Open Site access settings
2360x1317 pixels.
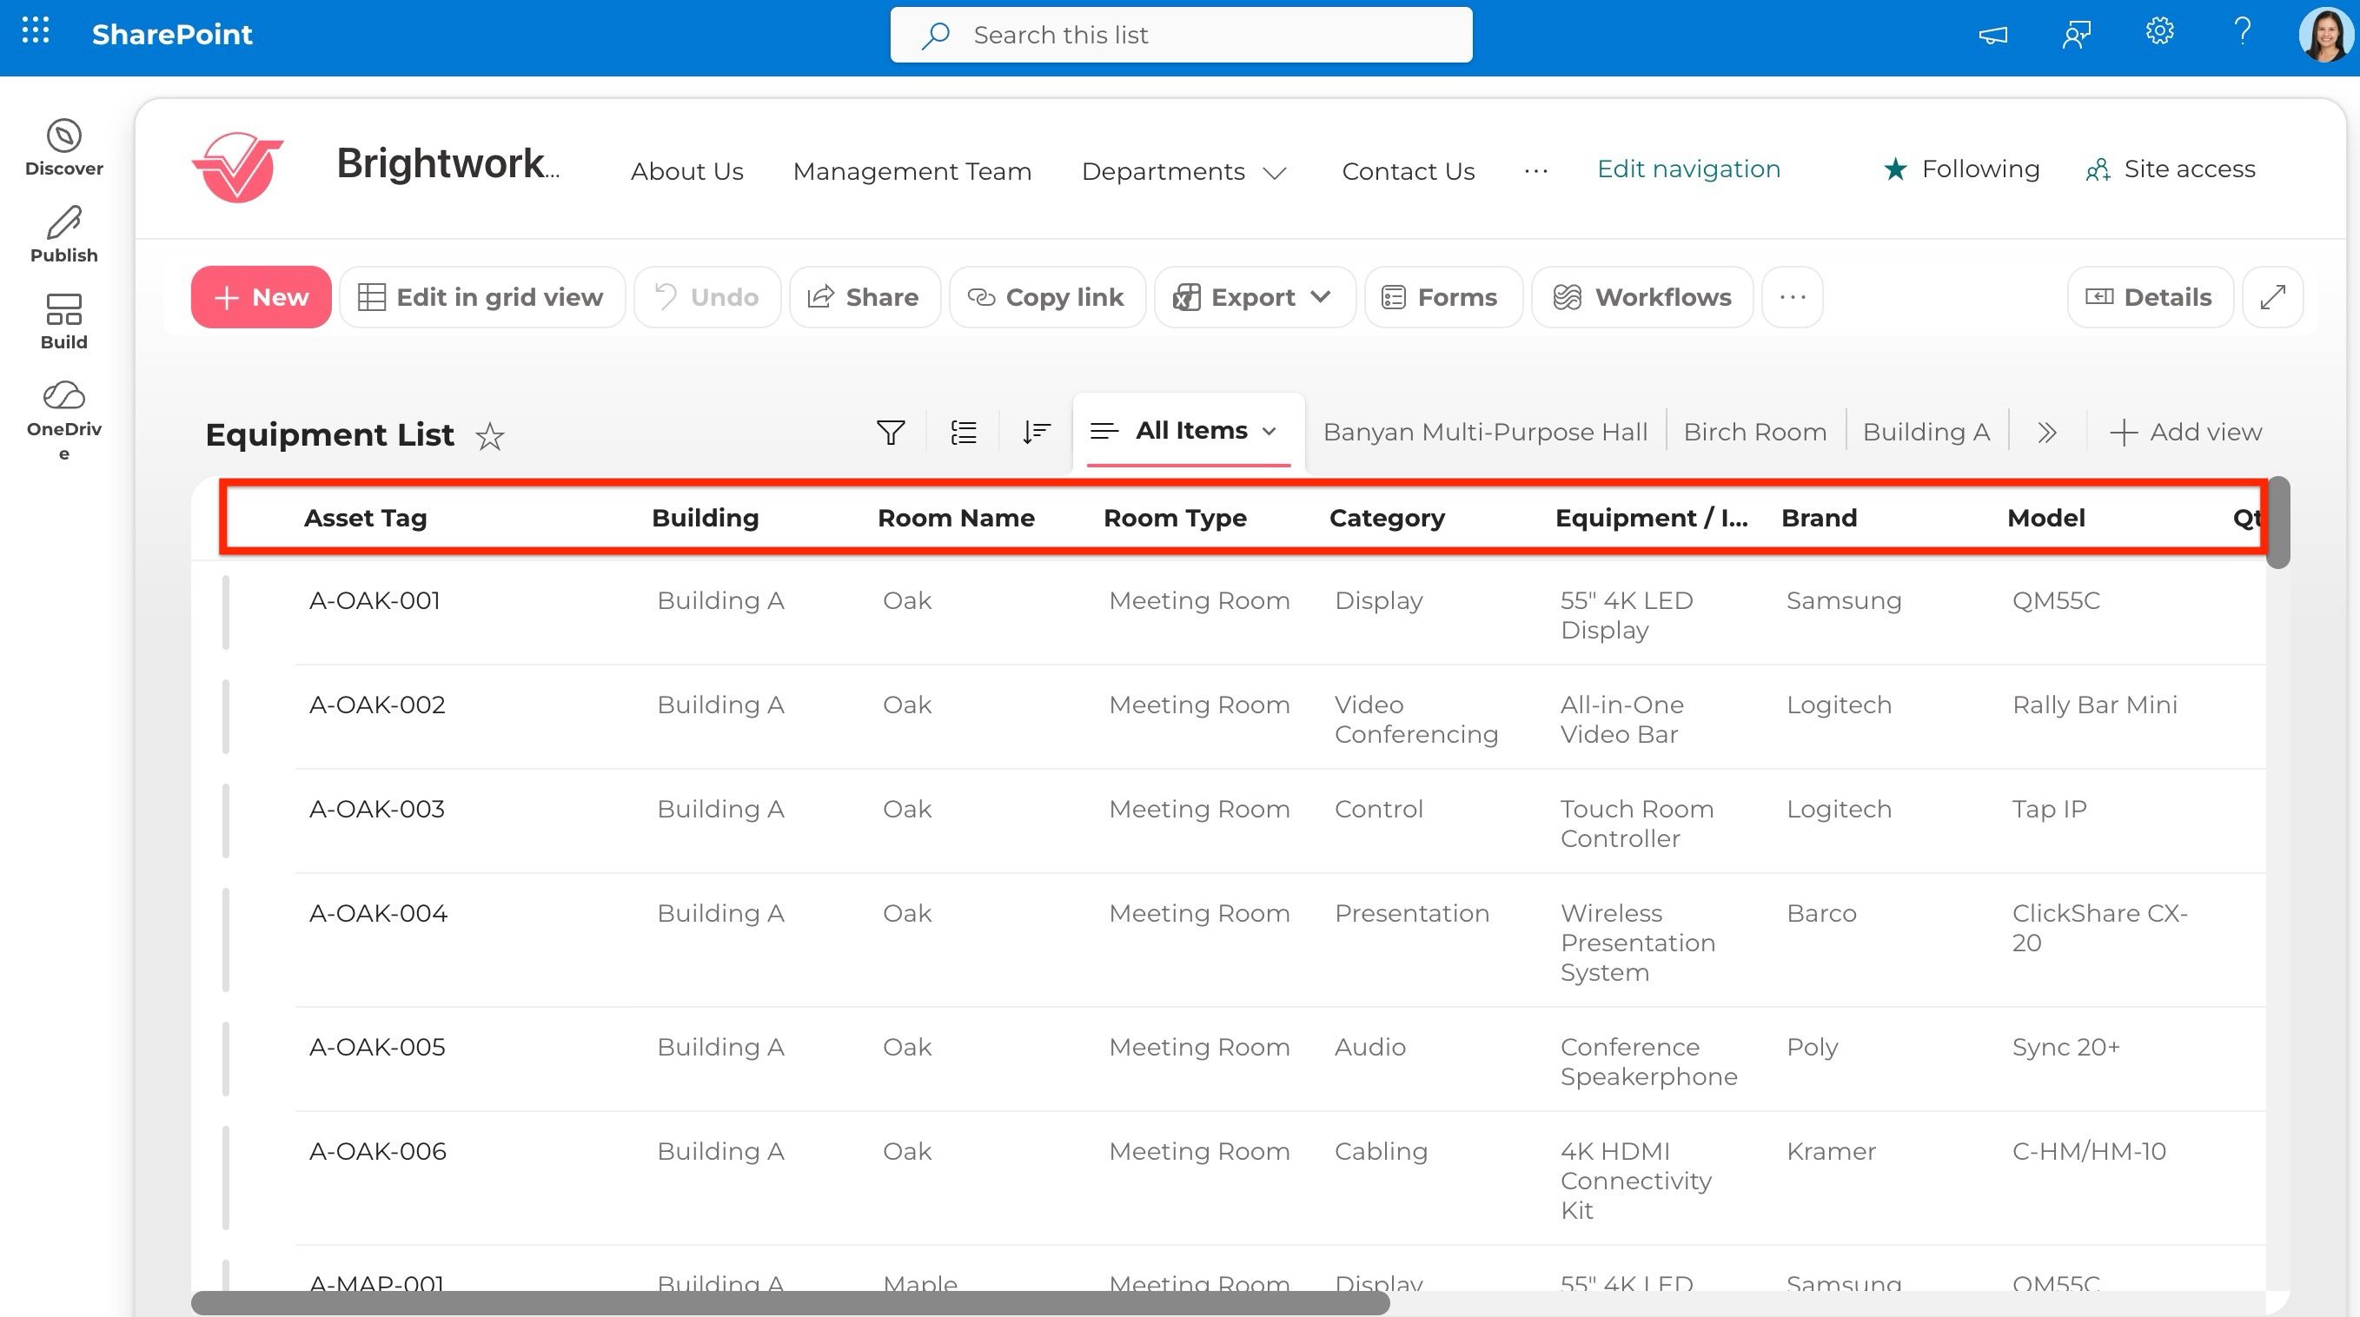pyautogui.click(x=2171, y=169)
